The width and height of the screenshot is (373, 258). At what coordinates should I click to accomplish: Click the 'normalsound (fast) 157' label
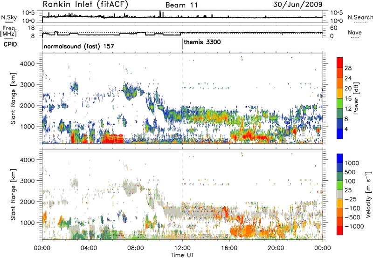click(x=79, y=46)
